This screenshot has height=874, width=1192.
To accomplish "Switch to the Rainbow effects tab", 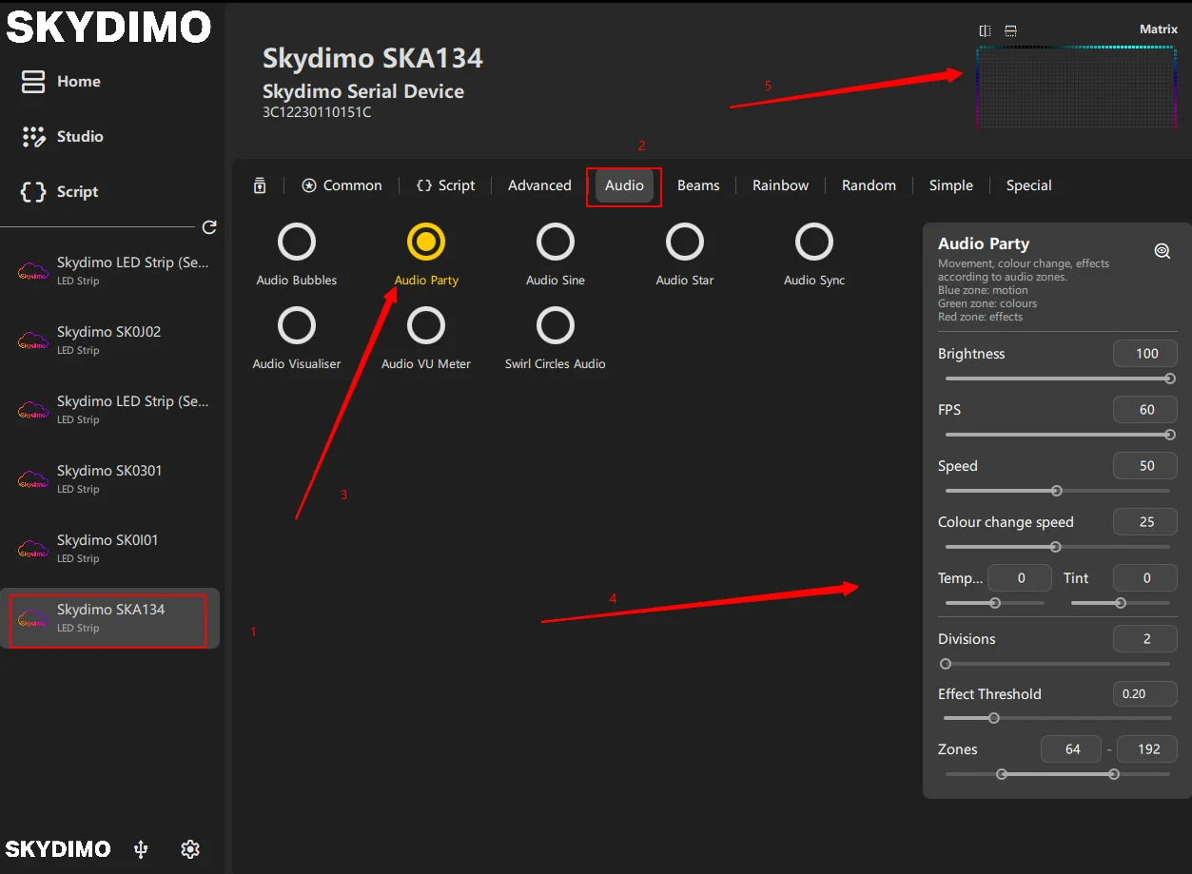I will pyautogui.click(x=780, y=185).
